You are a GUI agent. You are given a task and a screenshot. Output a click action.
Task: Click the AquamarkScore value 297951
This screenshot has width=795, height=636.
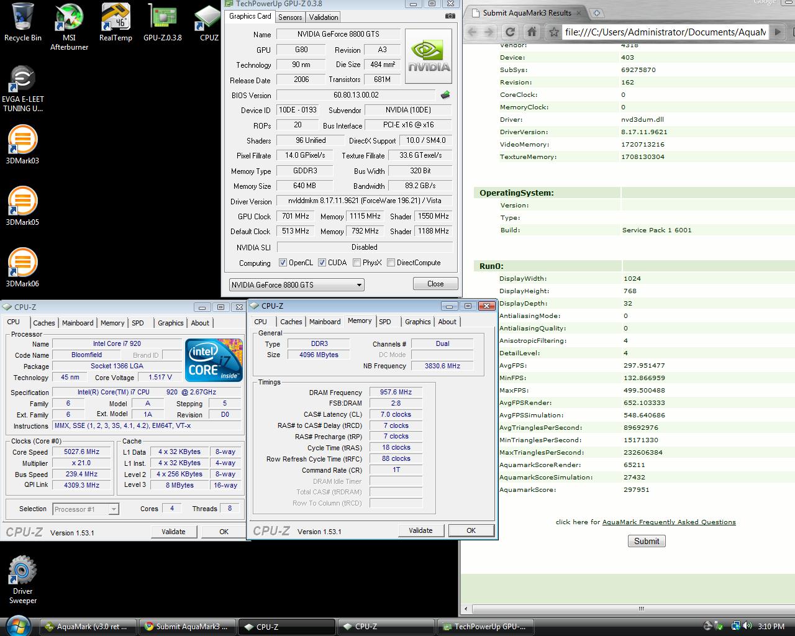pos(636,489)
